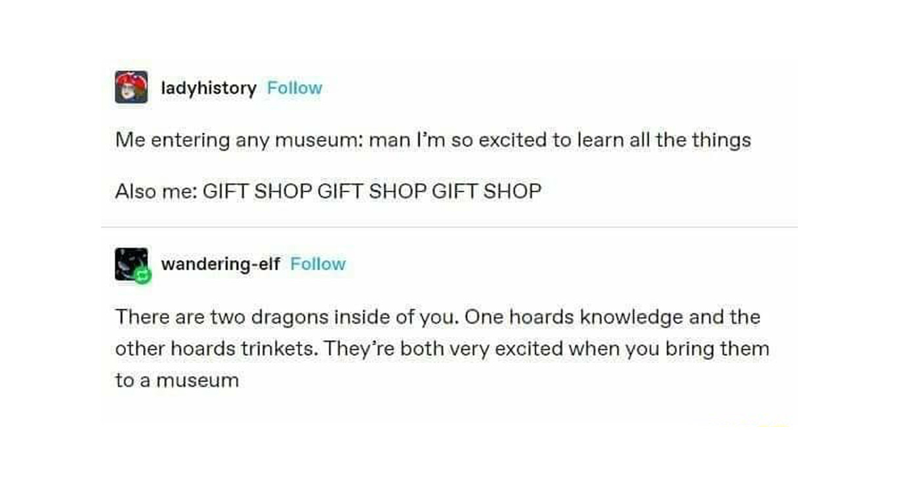Click the final line 'to a museum'
Screen dimensions: 899x485
pos(177,380)
